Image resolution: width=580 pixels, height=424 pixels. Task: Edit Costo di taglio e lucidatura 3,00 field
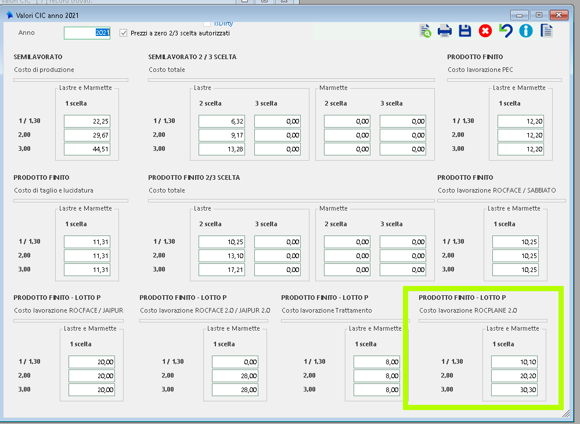point(87,270)
